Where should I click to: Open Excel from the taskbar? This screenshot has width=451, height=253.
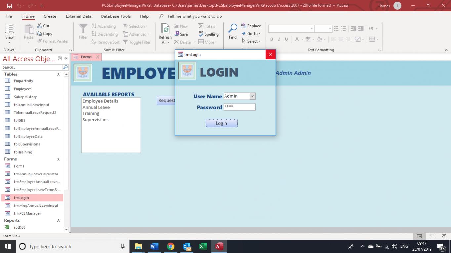click(203, 246)
